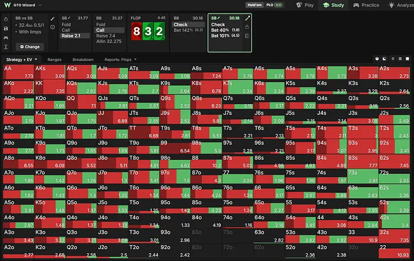
Task: Select the T9s hand cell
Action: pyautogui.click(x=175, y=132)
